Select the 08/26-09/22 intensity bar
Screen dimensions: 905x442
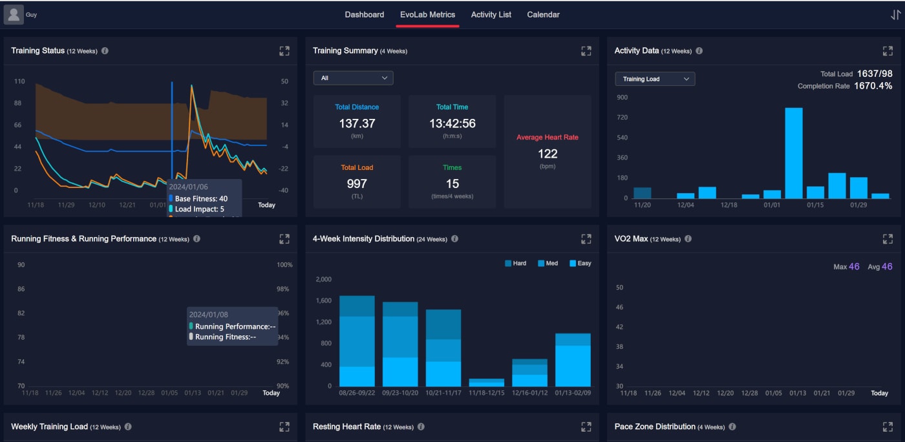(x=357, y=341)
